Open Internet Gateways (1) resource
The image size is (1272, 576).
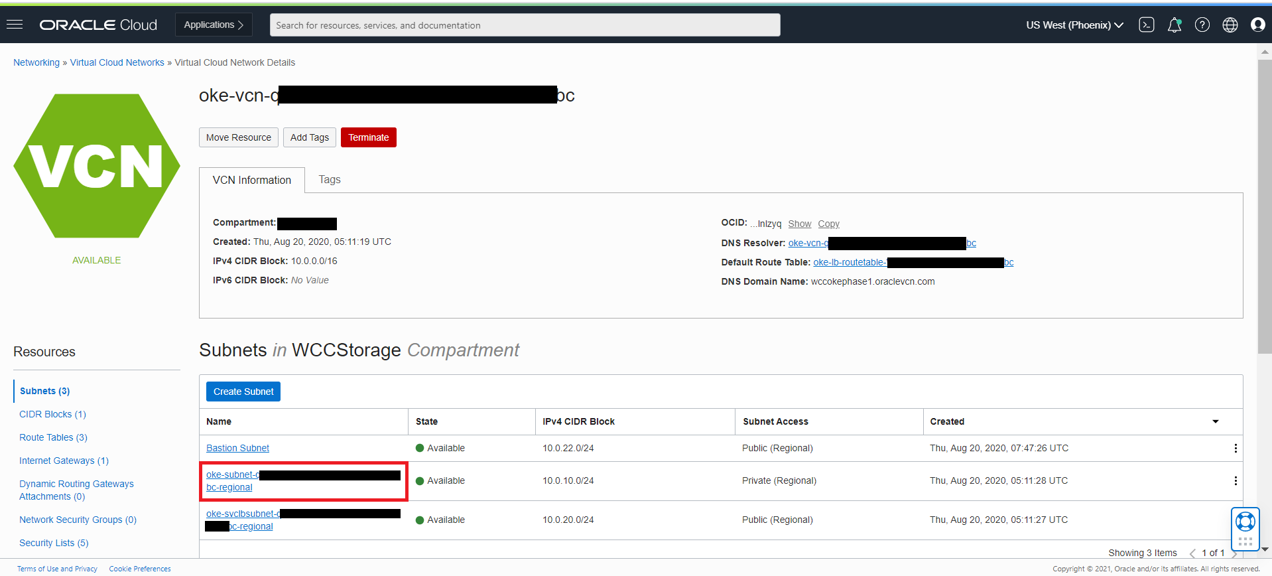click(x=64, y=461)
